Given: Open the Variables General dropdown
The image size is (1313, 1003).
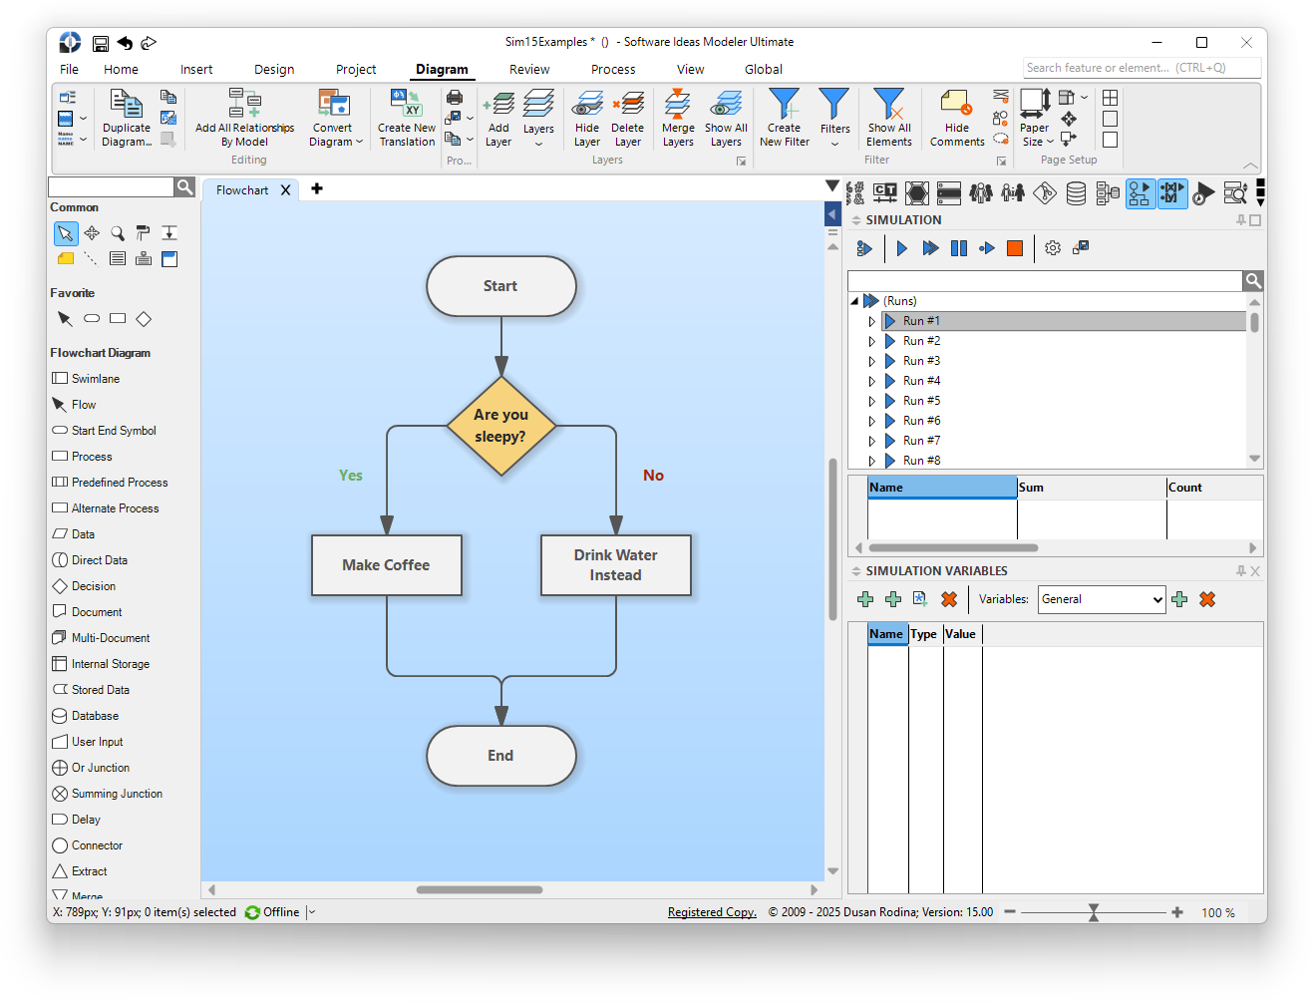Looking at the screenshot, I should pos(1102,599).
